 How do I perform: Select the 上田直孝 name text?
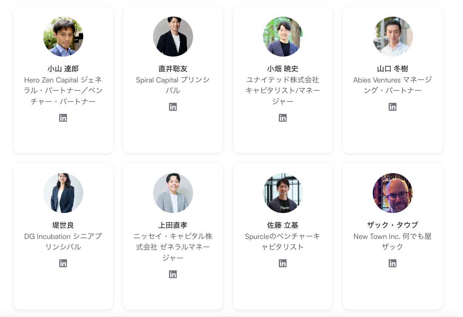[x=173, y=225]
